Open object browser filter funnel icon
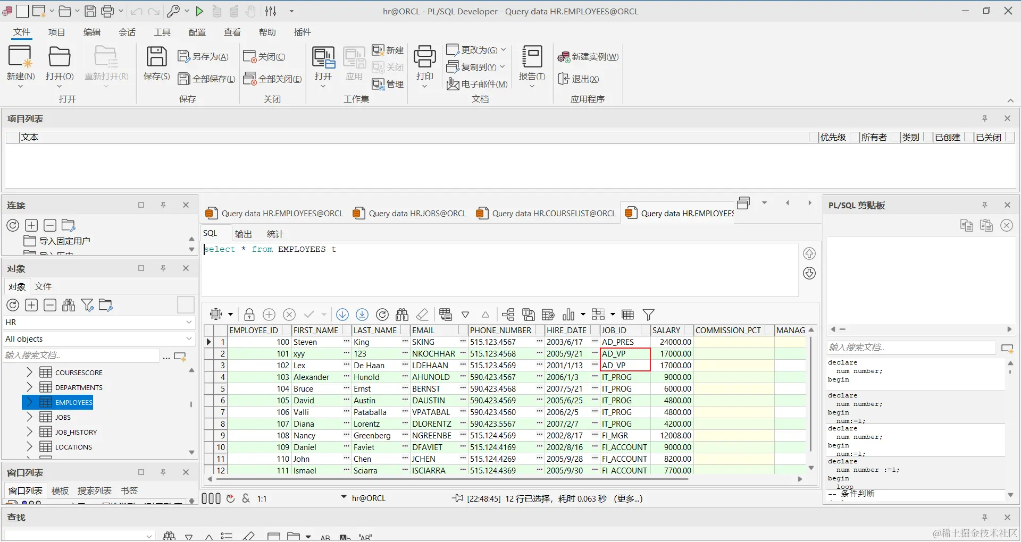 pyautogui.click(x=87, y=305)
